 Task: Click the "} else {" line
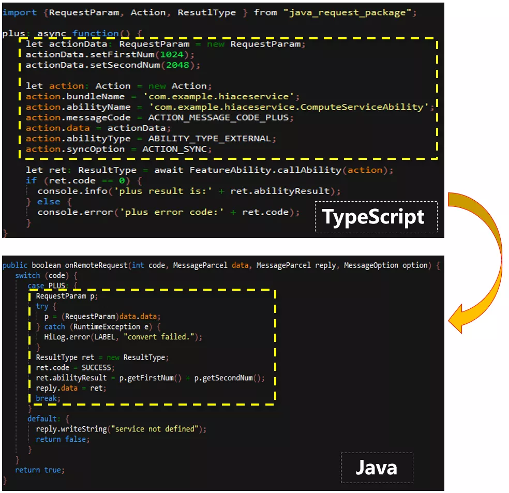pos(49,202)
